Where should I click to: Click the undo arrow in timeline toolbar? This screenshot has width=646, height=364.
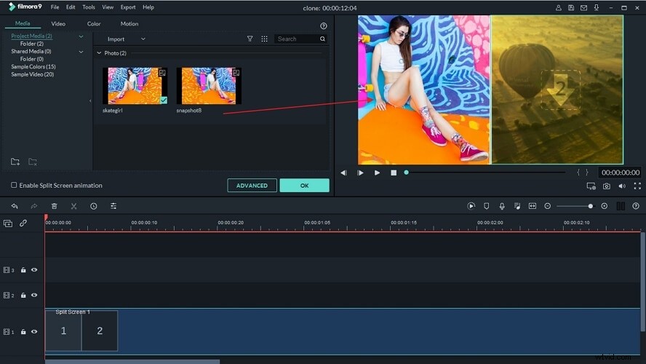click(15, 206)
